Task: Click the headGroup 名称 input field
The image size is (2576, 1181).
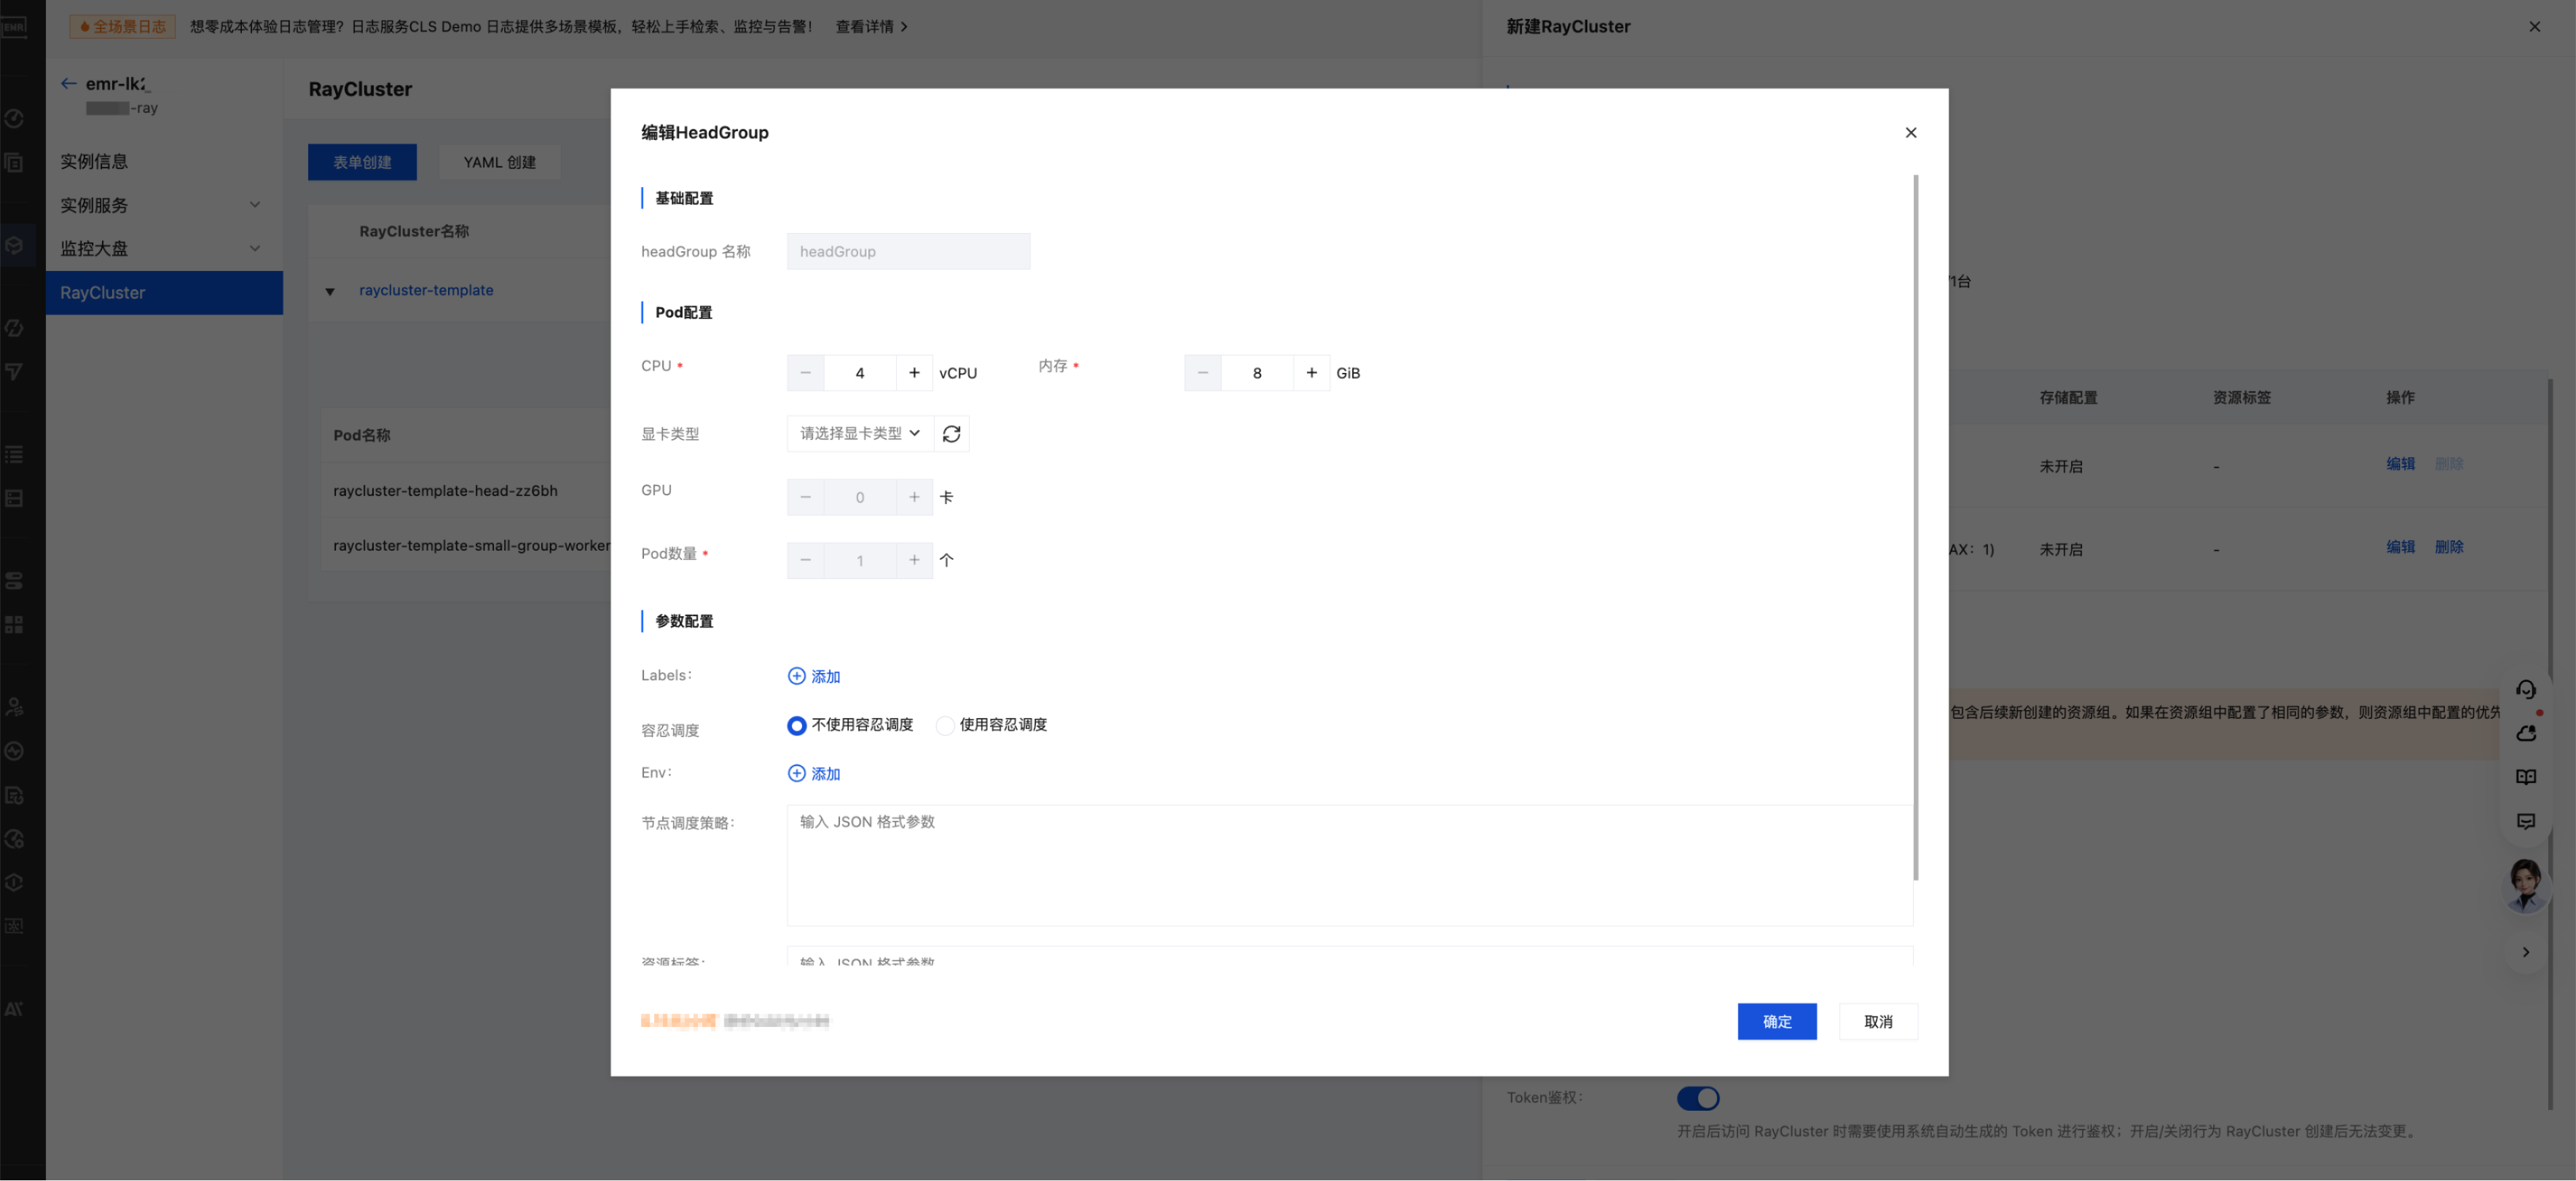Action: click(908, 251)
